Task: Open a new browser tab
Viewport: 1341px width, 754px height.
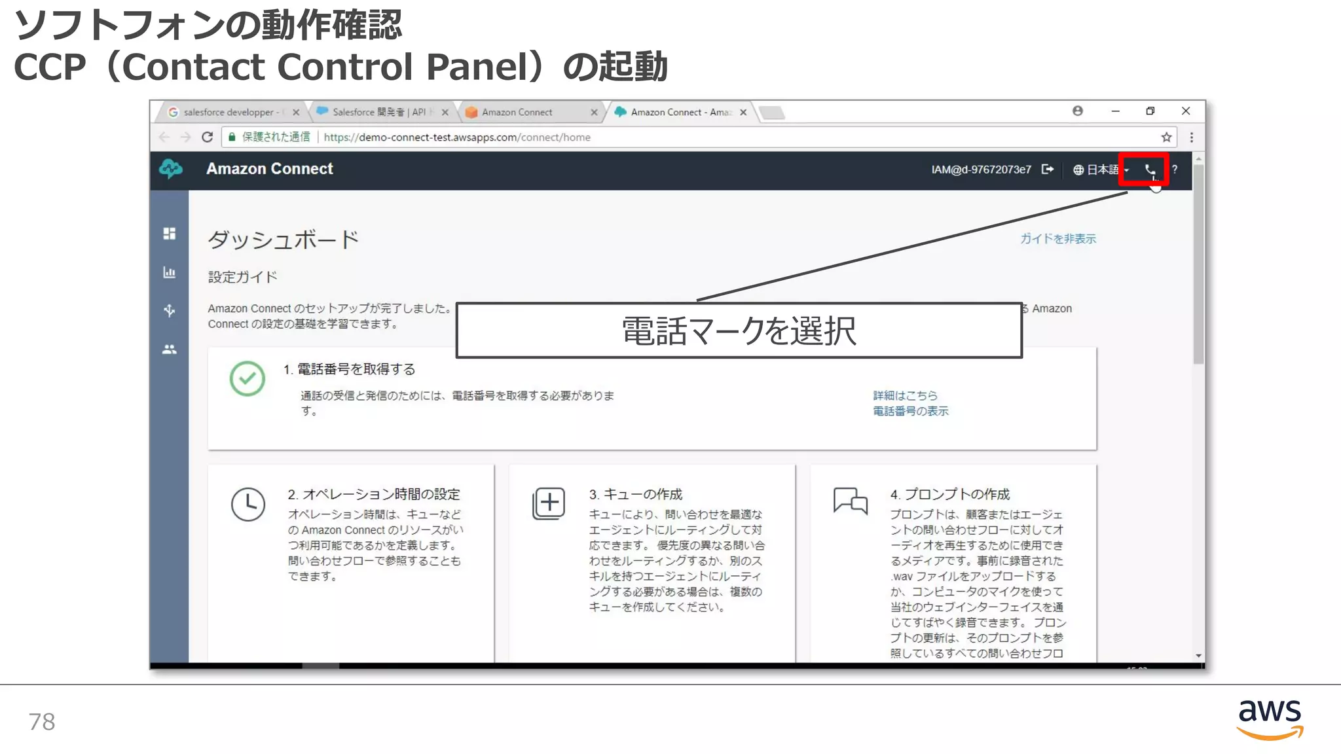Action: (x=773, y=113)
